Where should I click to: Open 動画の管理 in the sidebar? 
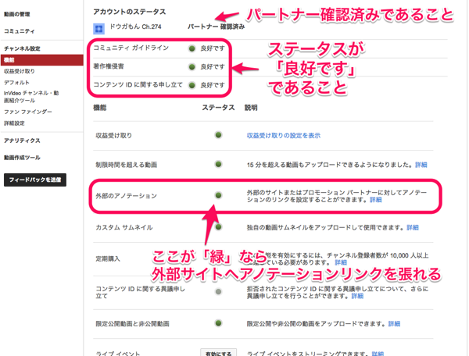pyautogui.click(x=16, y=14)
